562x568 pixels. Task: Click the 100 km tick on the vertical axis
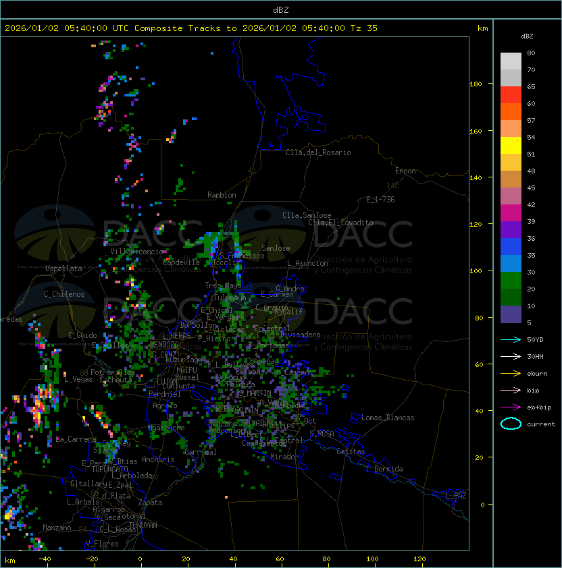tap(476, 271)
